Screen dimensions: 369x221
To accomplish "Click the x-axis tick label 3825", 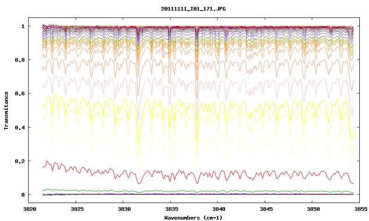I will [77, 209].
